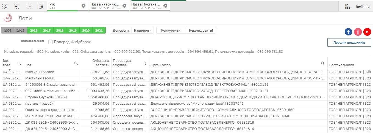
Task: Click the 24950000-8 Спеціалізована хімічна lot
Action: tap(52, 85)
